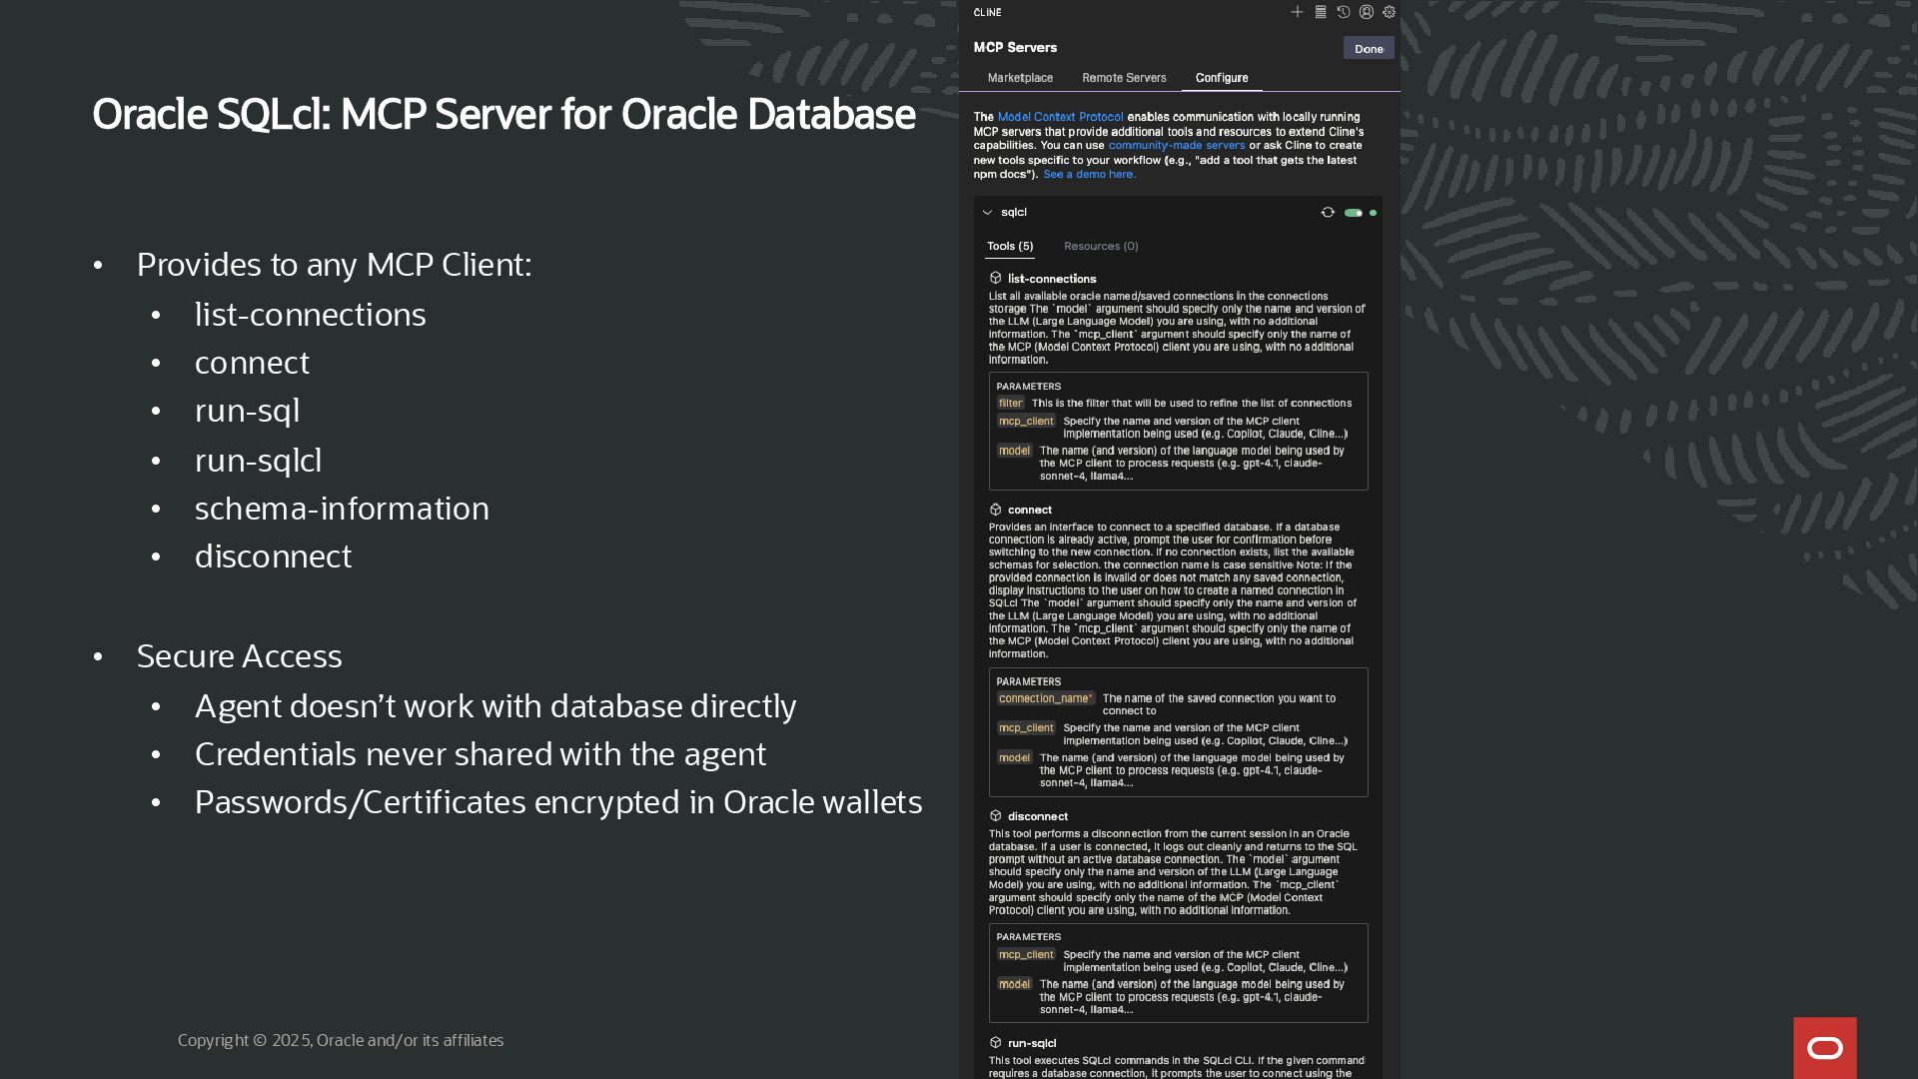Click the See a demo here link

tap(1089, 174)
